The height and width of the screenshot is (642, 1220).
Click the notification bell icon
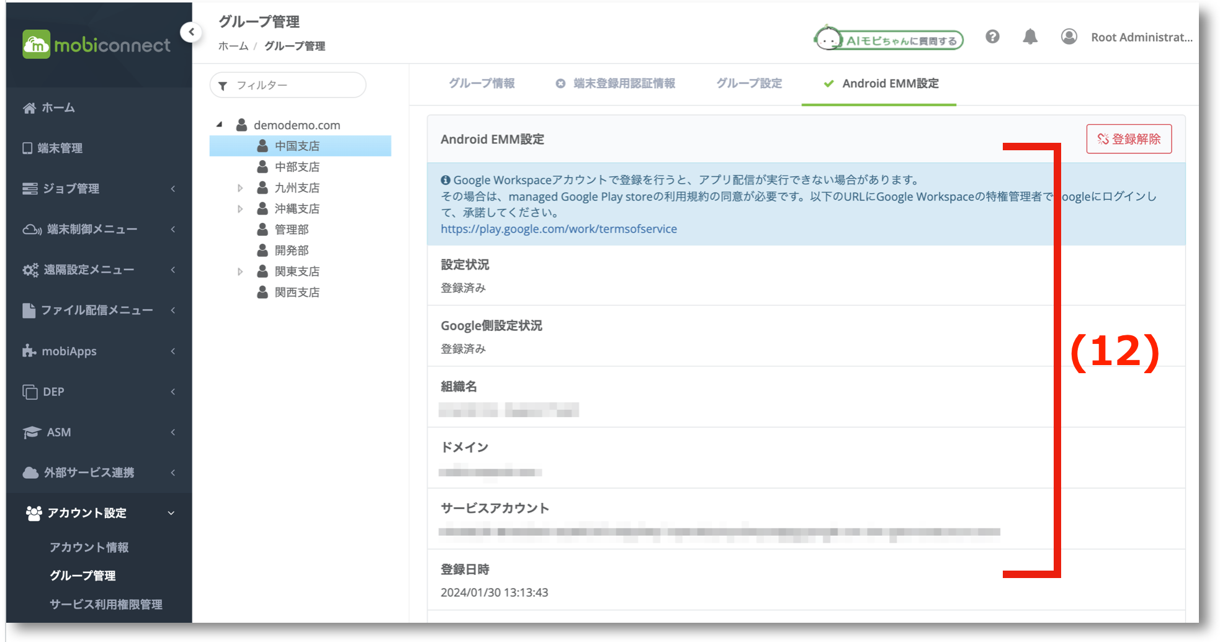(x=1030, y=37)
